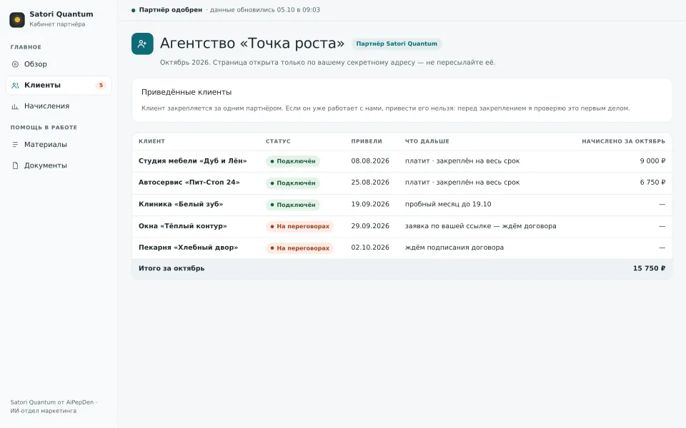Screen dimensions: 686x428
Task: Click the Материалы list icon
Action: [x=15, y=145]
